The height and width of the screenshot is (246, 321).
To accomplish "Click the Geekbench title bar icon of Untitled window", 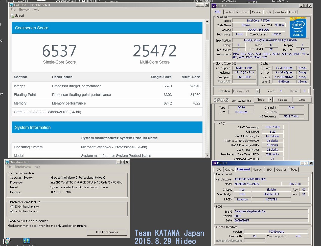I will [11, 5].
